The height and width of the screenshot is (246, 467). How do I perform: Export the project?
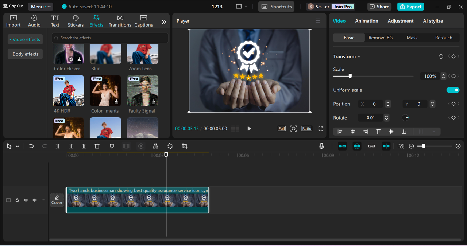[410, 7]
